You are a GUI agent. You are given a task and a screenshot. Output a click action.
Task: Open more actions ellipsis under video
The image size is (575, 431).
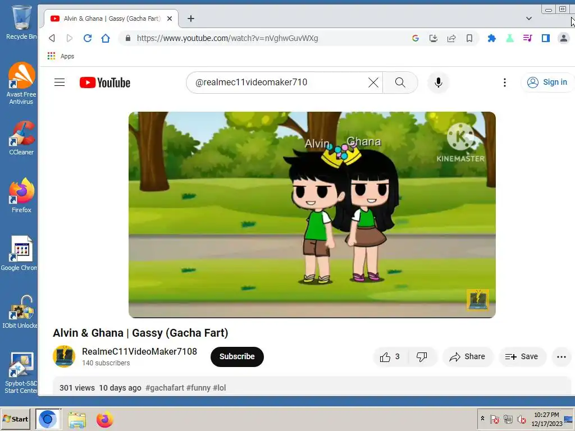562,356
